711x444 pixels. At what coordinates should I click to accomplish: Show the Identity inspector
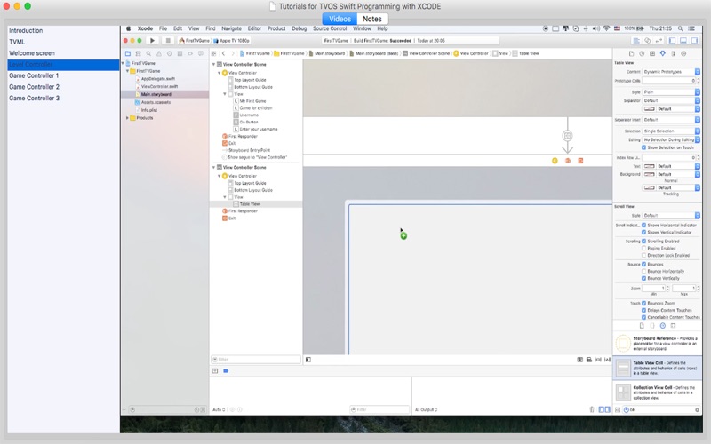pyautogui.click(x=652, y=53)
